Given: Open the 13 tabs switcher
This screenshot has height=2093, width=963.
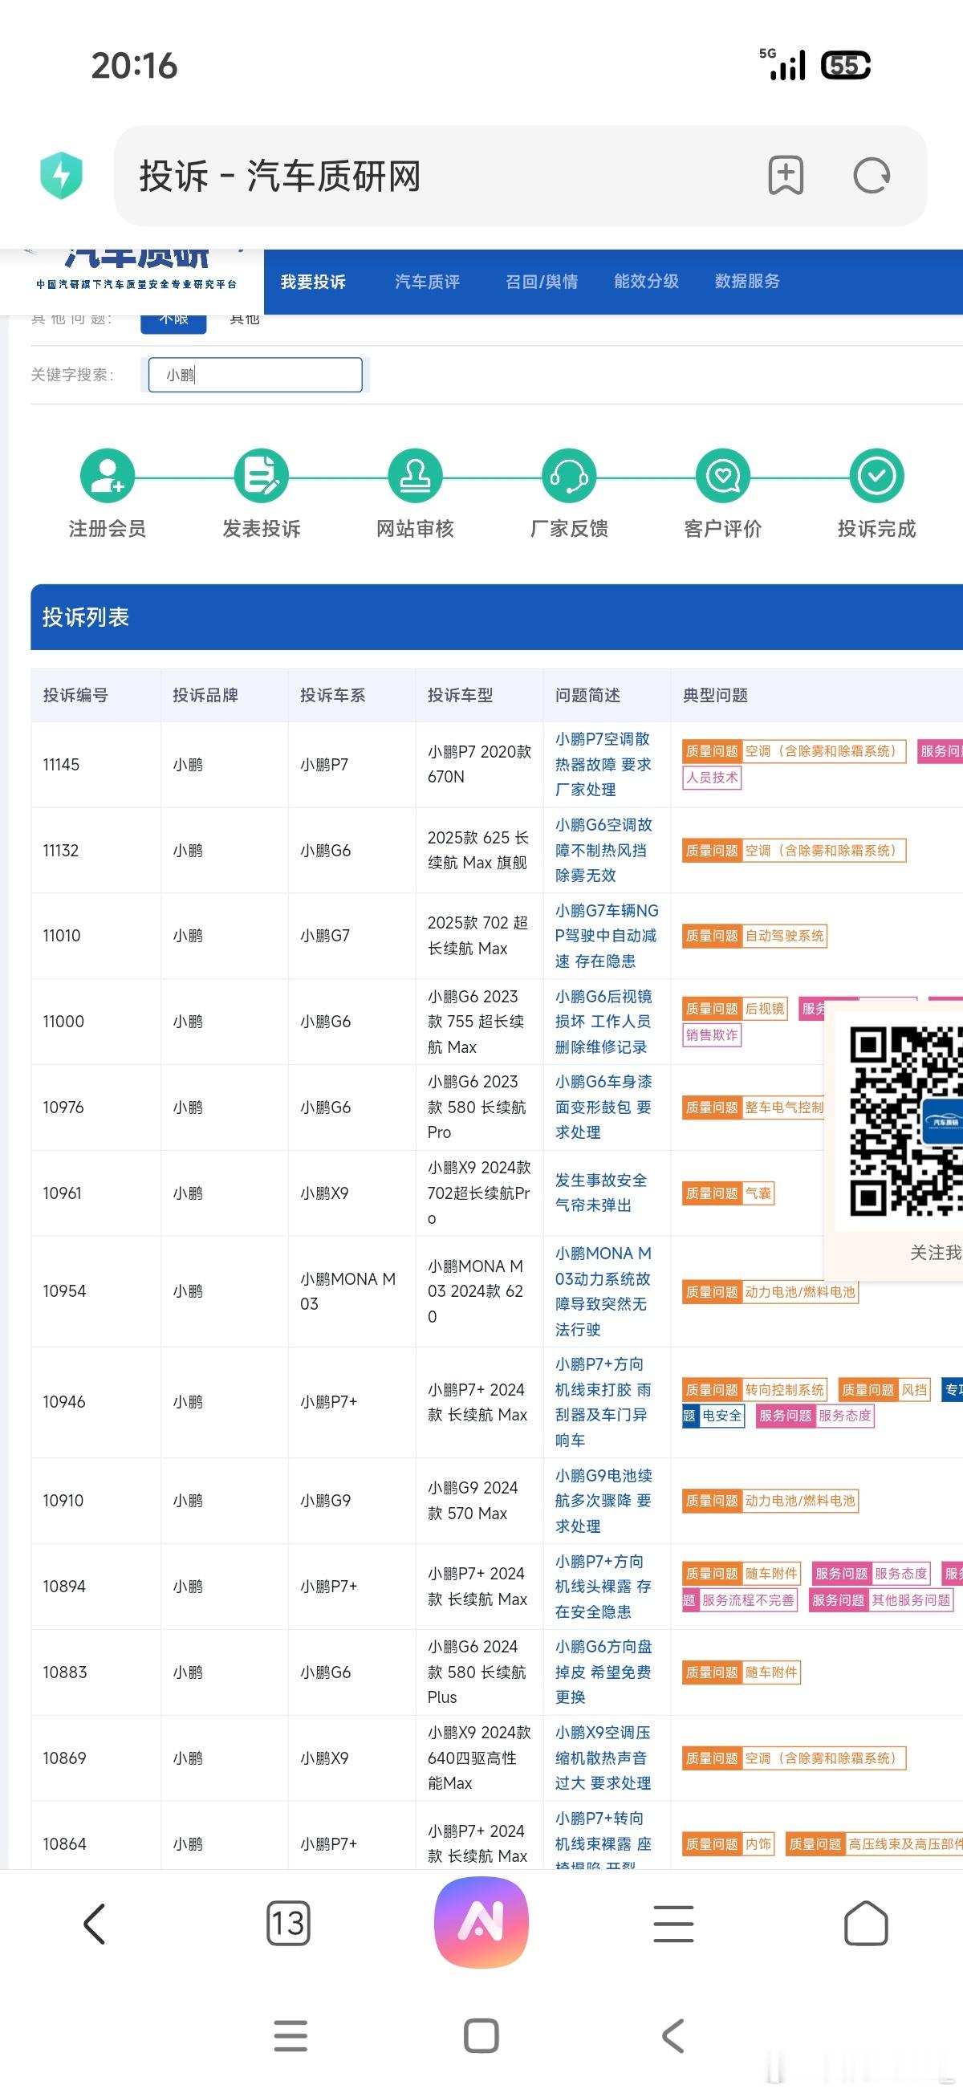Looking at the screenshot, I should pyautogui.click(x=288, y=1923).
